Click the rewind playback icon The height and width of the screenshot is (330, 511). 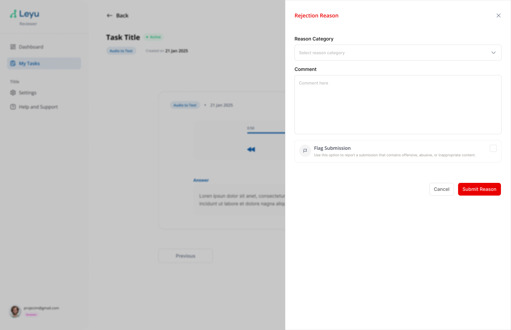(251, 149)
